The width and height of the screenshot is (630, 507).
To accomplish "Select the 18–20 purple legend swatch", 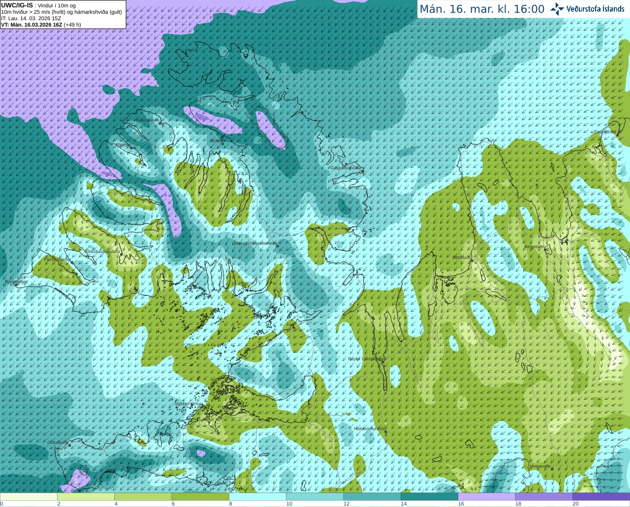I will coord(544,497).
